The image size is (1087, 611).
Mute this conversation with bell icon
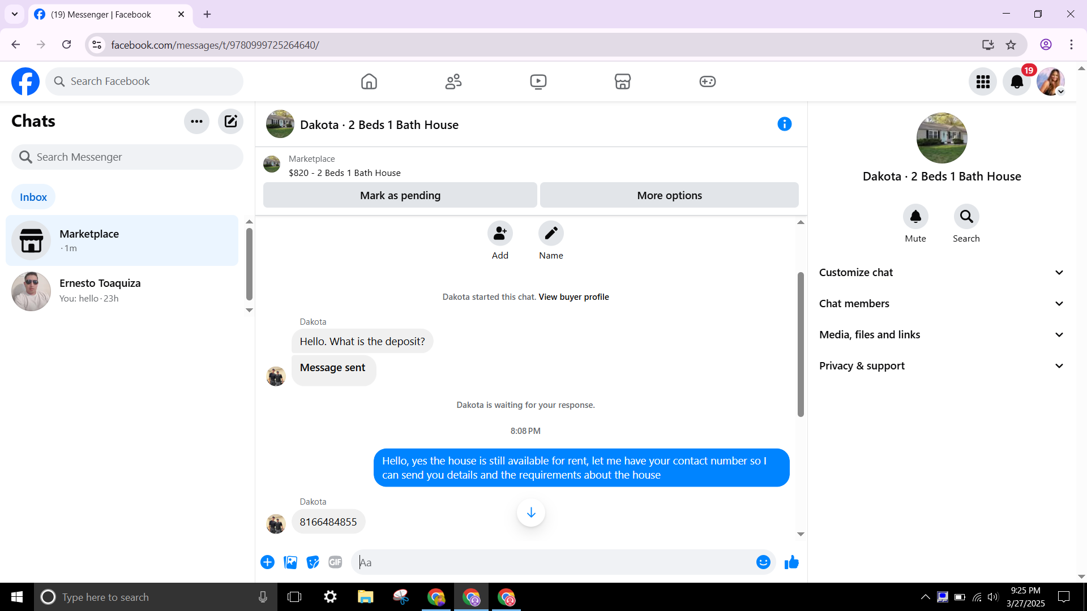(915, 216)
